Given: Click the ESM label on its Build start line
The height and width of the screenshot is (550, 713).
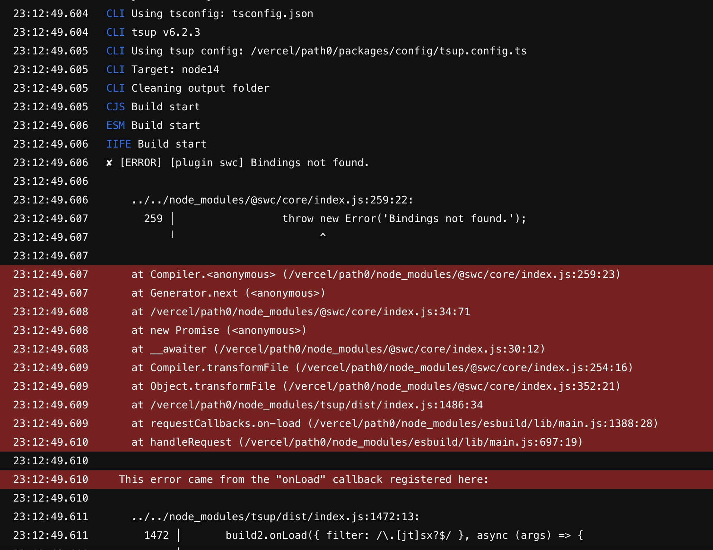Looking at the screenshot, I should [116, 126].
